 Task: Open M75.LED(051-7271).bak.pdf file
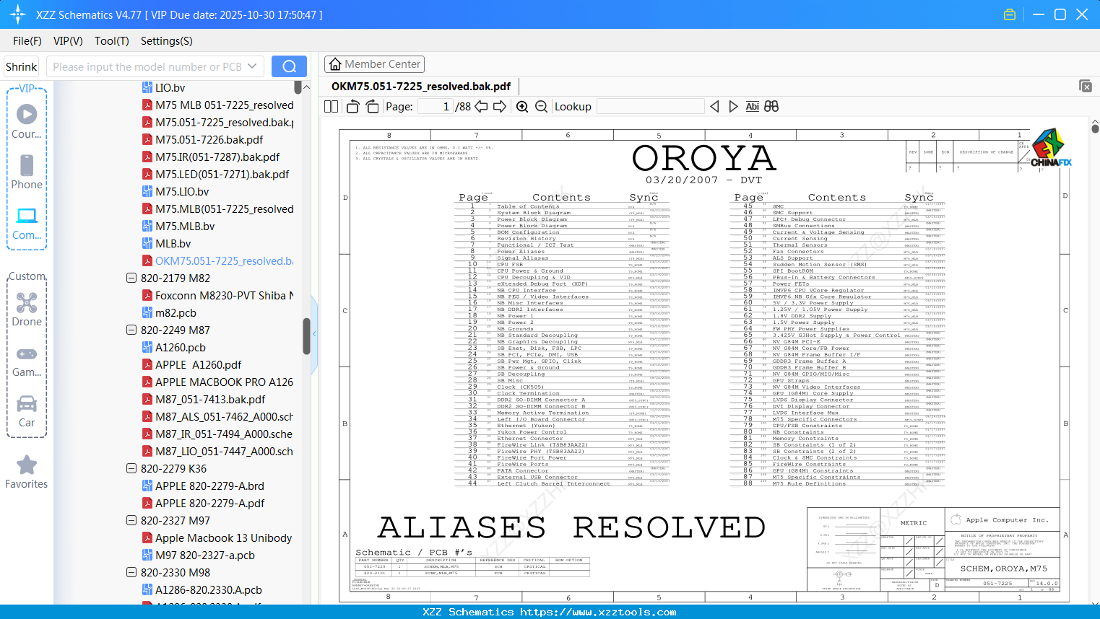(222, 175)
